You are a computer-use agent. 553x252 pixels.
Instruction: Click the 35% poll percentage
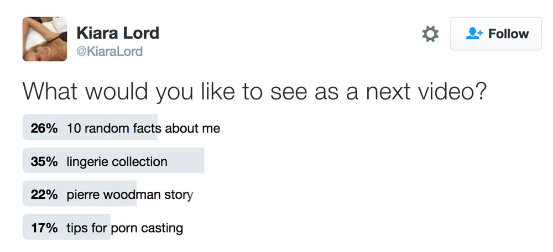point(44,162)
